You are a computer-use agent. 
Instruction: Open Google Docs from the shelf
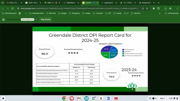[x=109, y=98]
